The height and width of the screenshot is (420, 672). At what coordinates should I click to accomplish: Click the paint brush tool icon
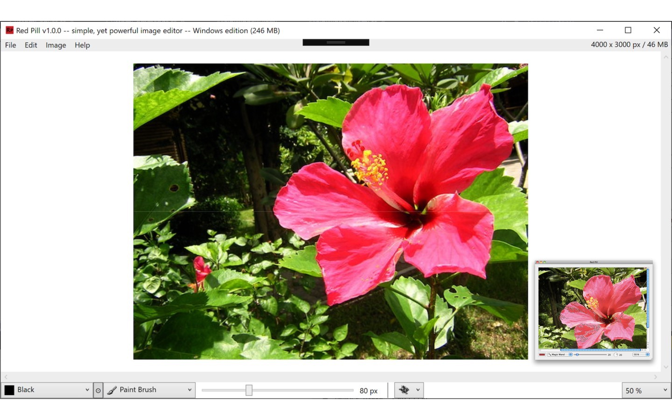112,390
